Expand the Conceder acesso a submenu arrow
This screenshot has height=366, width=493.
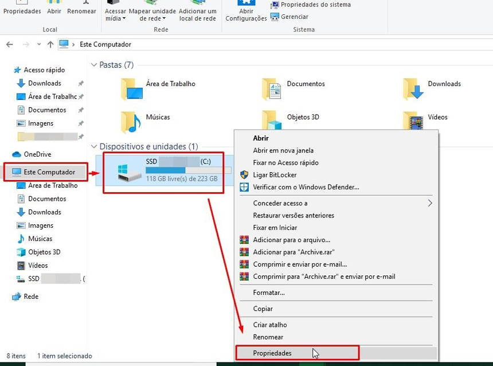[430, 203]
